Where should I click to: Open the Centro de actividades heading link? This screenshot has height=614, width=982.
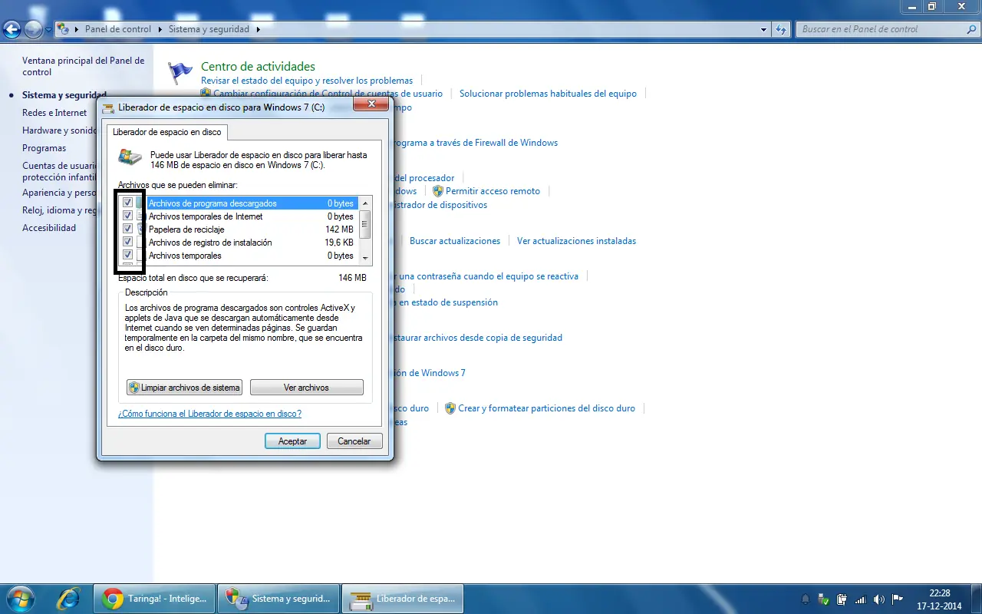(x=258, y=67)
